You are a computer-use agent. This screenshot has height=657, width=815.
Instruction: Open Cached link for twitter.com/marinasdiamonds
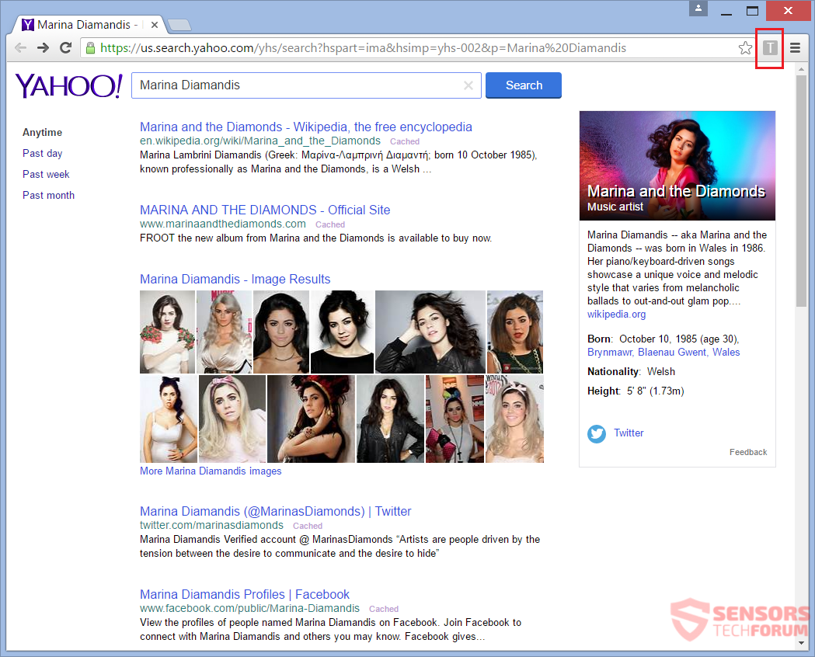coord(307,526)
